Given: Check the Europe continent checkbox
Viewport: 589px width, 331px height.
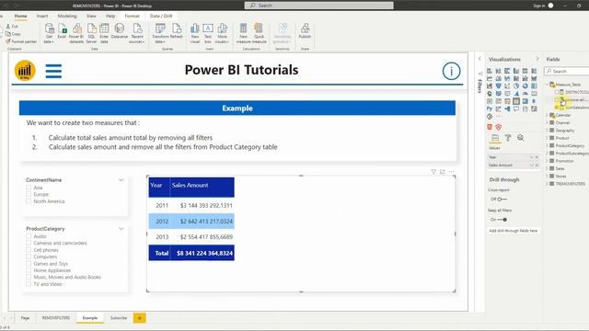Looking at the screenshot, I should (x=29, y=194).
